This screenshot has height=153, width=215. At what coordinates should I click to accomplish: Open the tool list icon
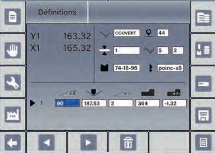tap(203, 49)
